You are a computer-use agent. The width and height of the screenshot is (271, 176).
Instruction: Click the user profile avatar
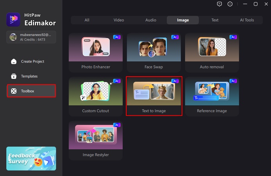13,37
